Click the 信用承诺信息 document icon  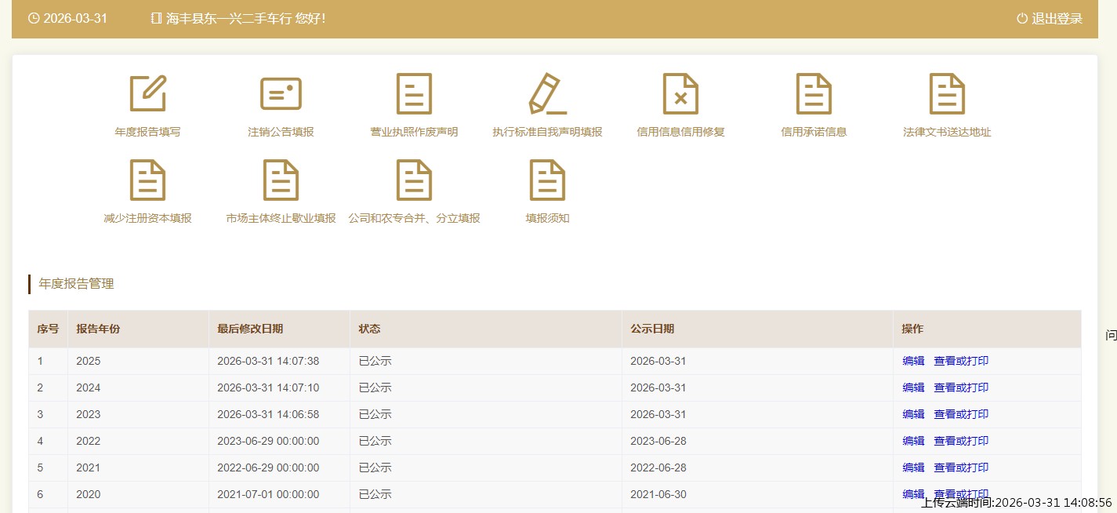(x=814, y=94)
